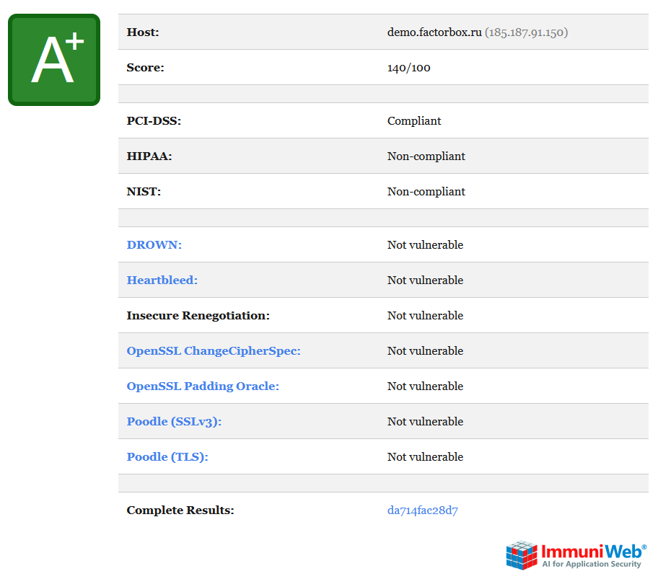Click the AI for Application Security tagline

(x=592, y=564)
